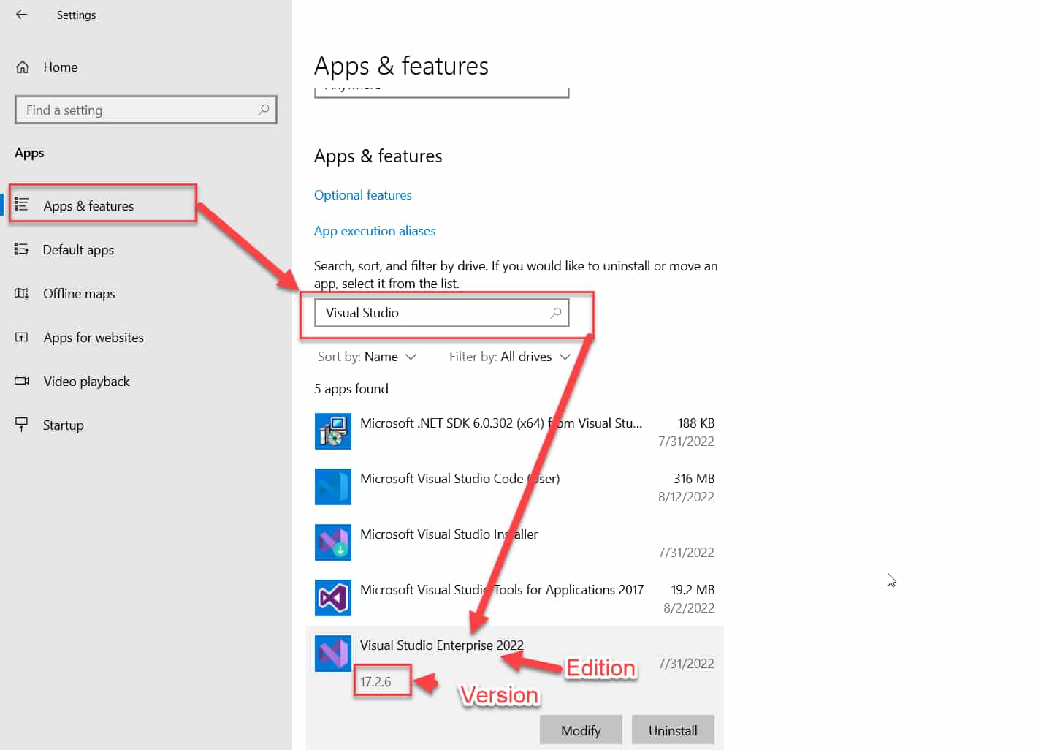Click the Default apps icon in sidebar
The image size is (1041, 750).
coord(23,249)
